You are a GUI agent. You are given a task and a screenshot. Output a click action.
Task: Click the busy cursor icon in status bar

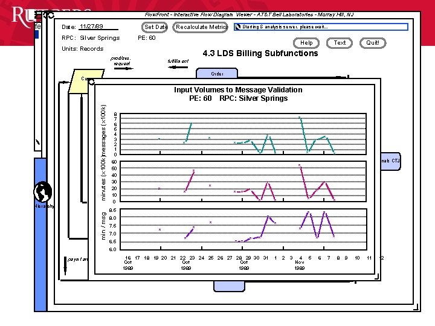click(238, 27)
